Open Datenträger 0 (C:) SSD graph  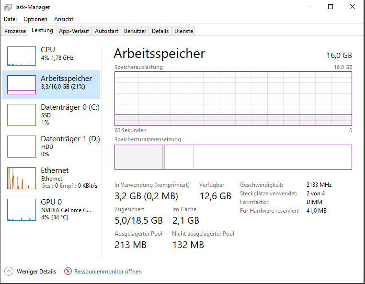pos(22,114)
